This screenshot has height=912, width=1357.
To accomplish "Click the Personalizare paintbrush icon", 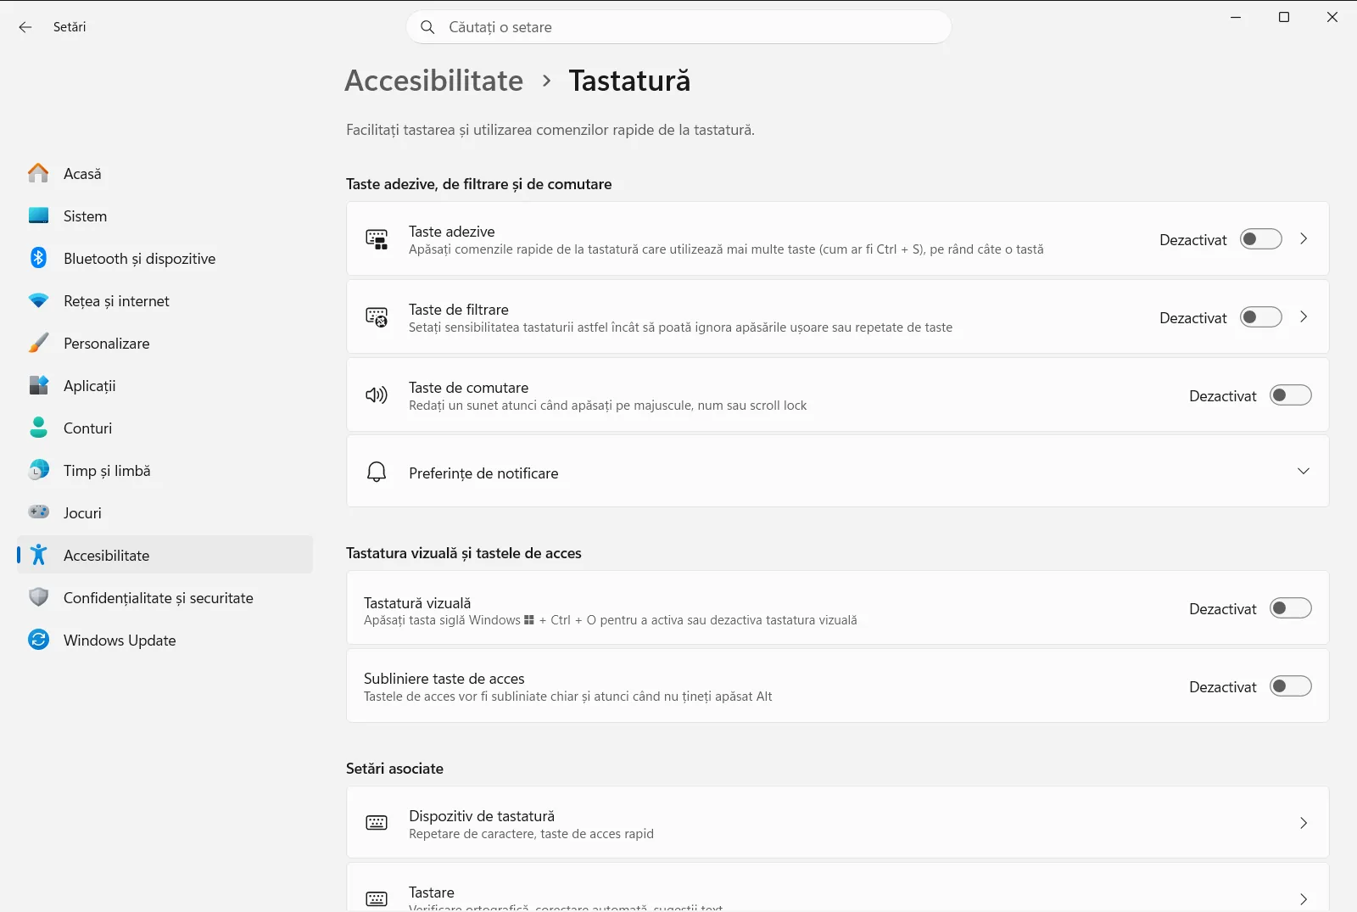I will (x=38, y=343).
